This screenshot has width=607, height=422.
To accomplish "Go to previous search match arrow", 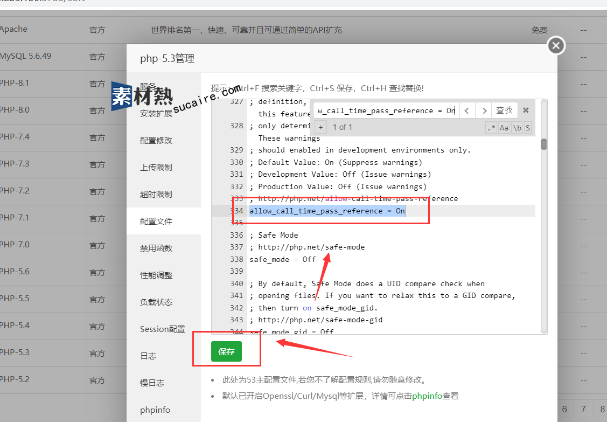I will pyautogui.click(x=467, y=111).
